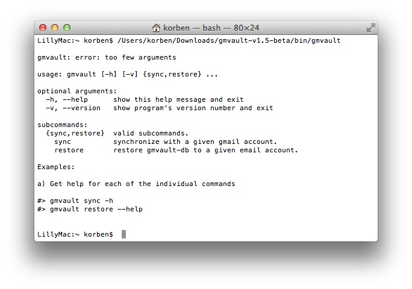Click the last 'LillyMac:~ korben$' prompt
412x289 pixels.
point(75,234)
